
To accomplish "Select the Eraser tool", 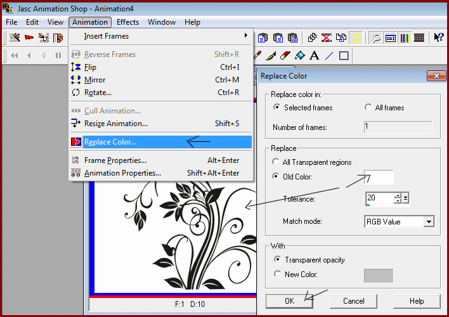I will click(x=285, y=56).
